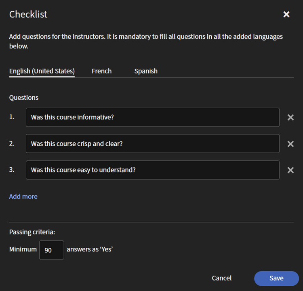Focus the second question text field
The height and width of the screenshot is (291, 303).
coord(152,143)
